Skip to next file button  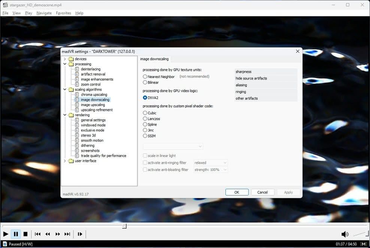[x=67, y=234]
